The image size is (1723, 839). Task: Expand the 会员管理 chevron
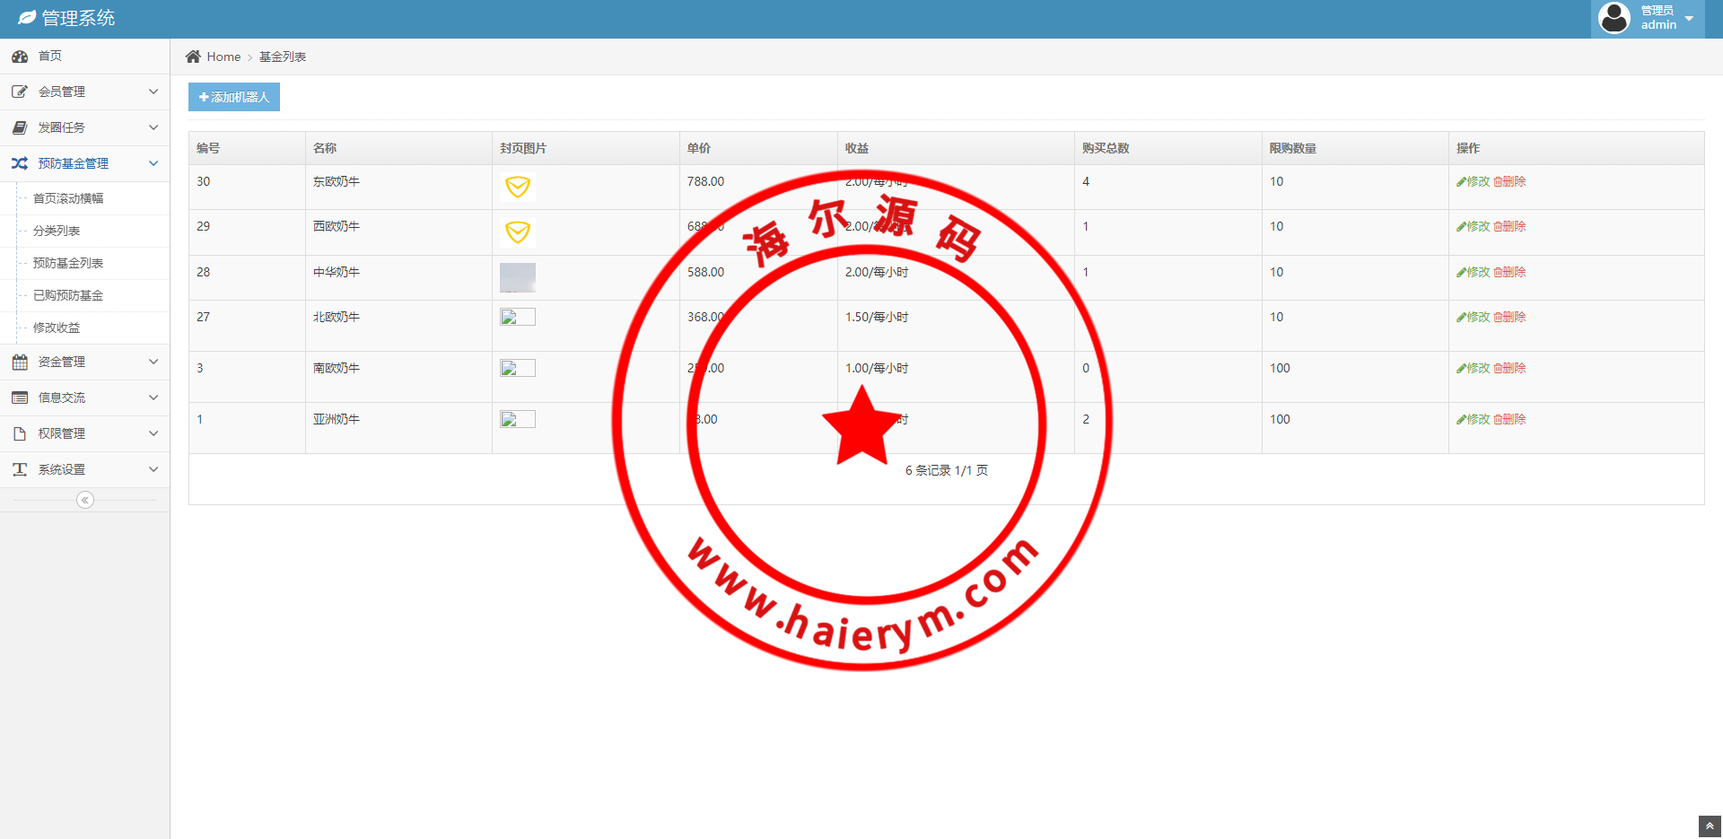coord(153,92)
